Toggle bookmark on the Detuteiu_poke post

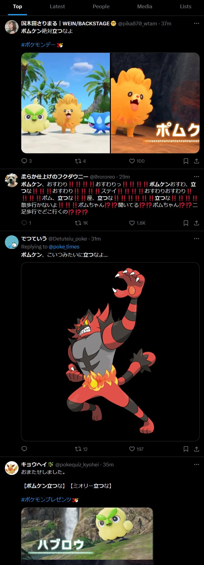pos(186,449)
